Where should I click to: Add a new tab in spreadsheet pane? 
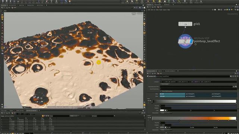point(39,111)
